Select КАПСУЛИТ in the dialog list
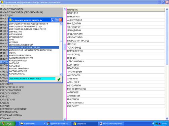The height and width of the screenshot is (126, 169). [x=34, y=63]
